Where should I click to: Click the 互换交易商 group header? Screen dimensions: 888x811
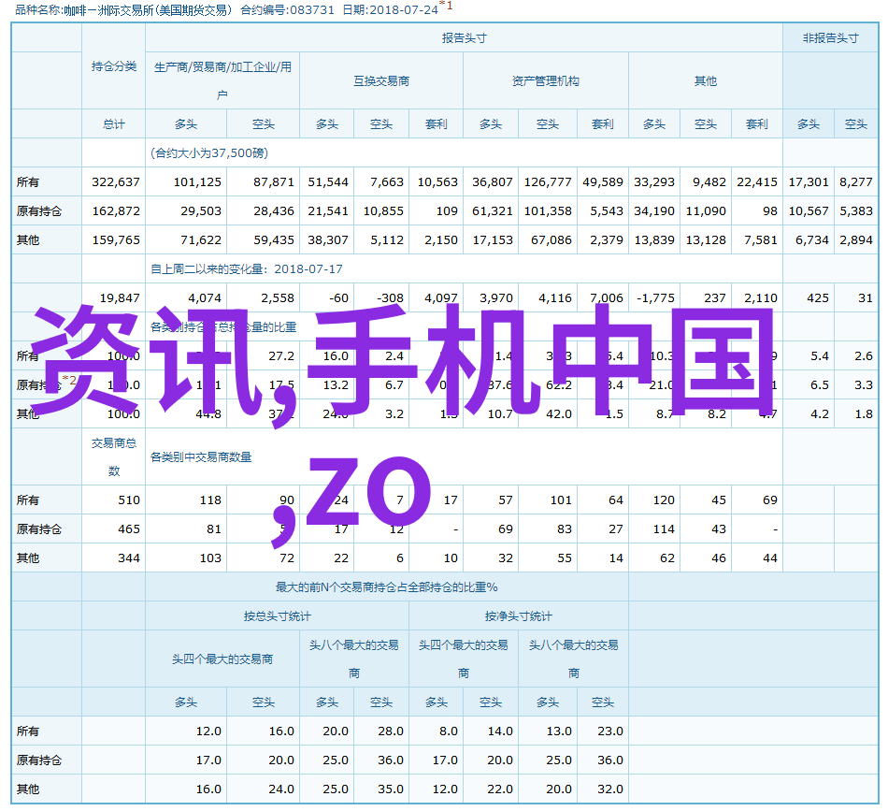point(381,81)
